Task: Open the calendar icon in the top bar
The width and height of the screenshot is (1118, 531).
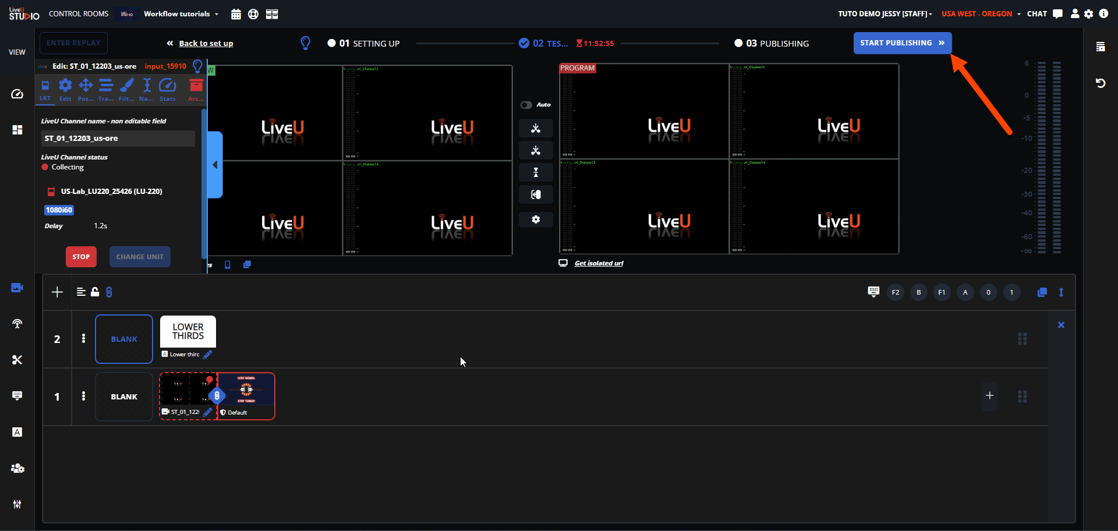Action: click(236, 14)
